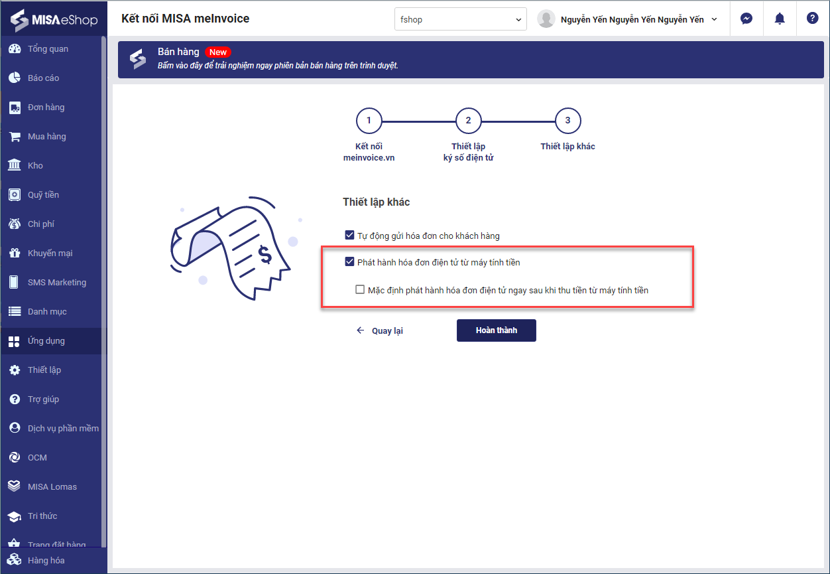Click the MISA Lomas layers icon

[x=14, y=487]
